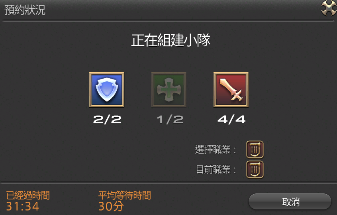Close the 預約狀況 window with the corner icon

(329, 8)
